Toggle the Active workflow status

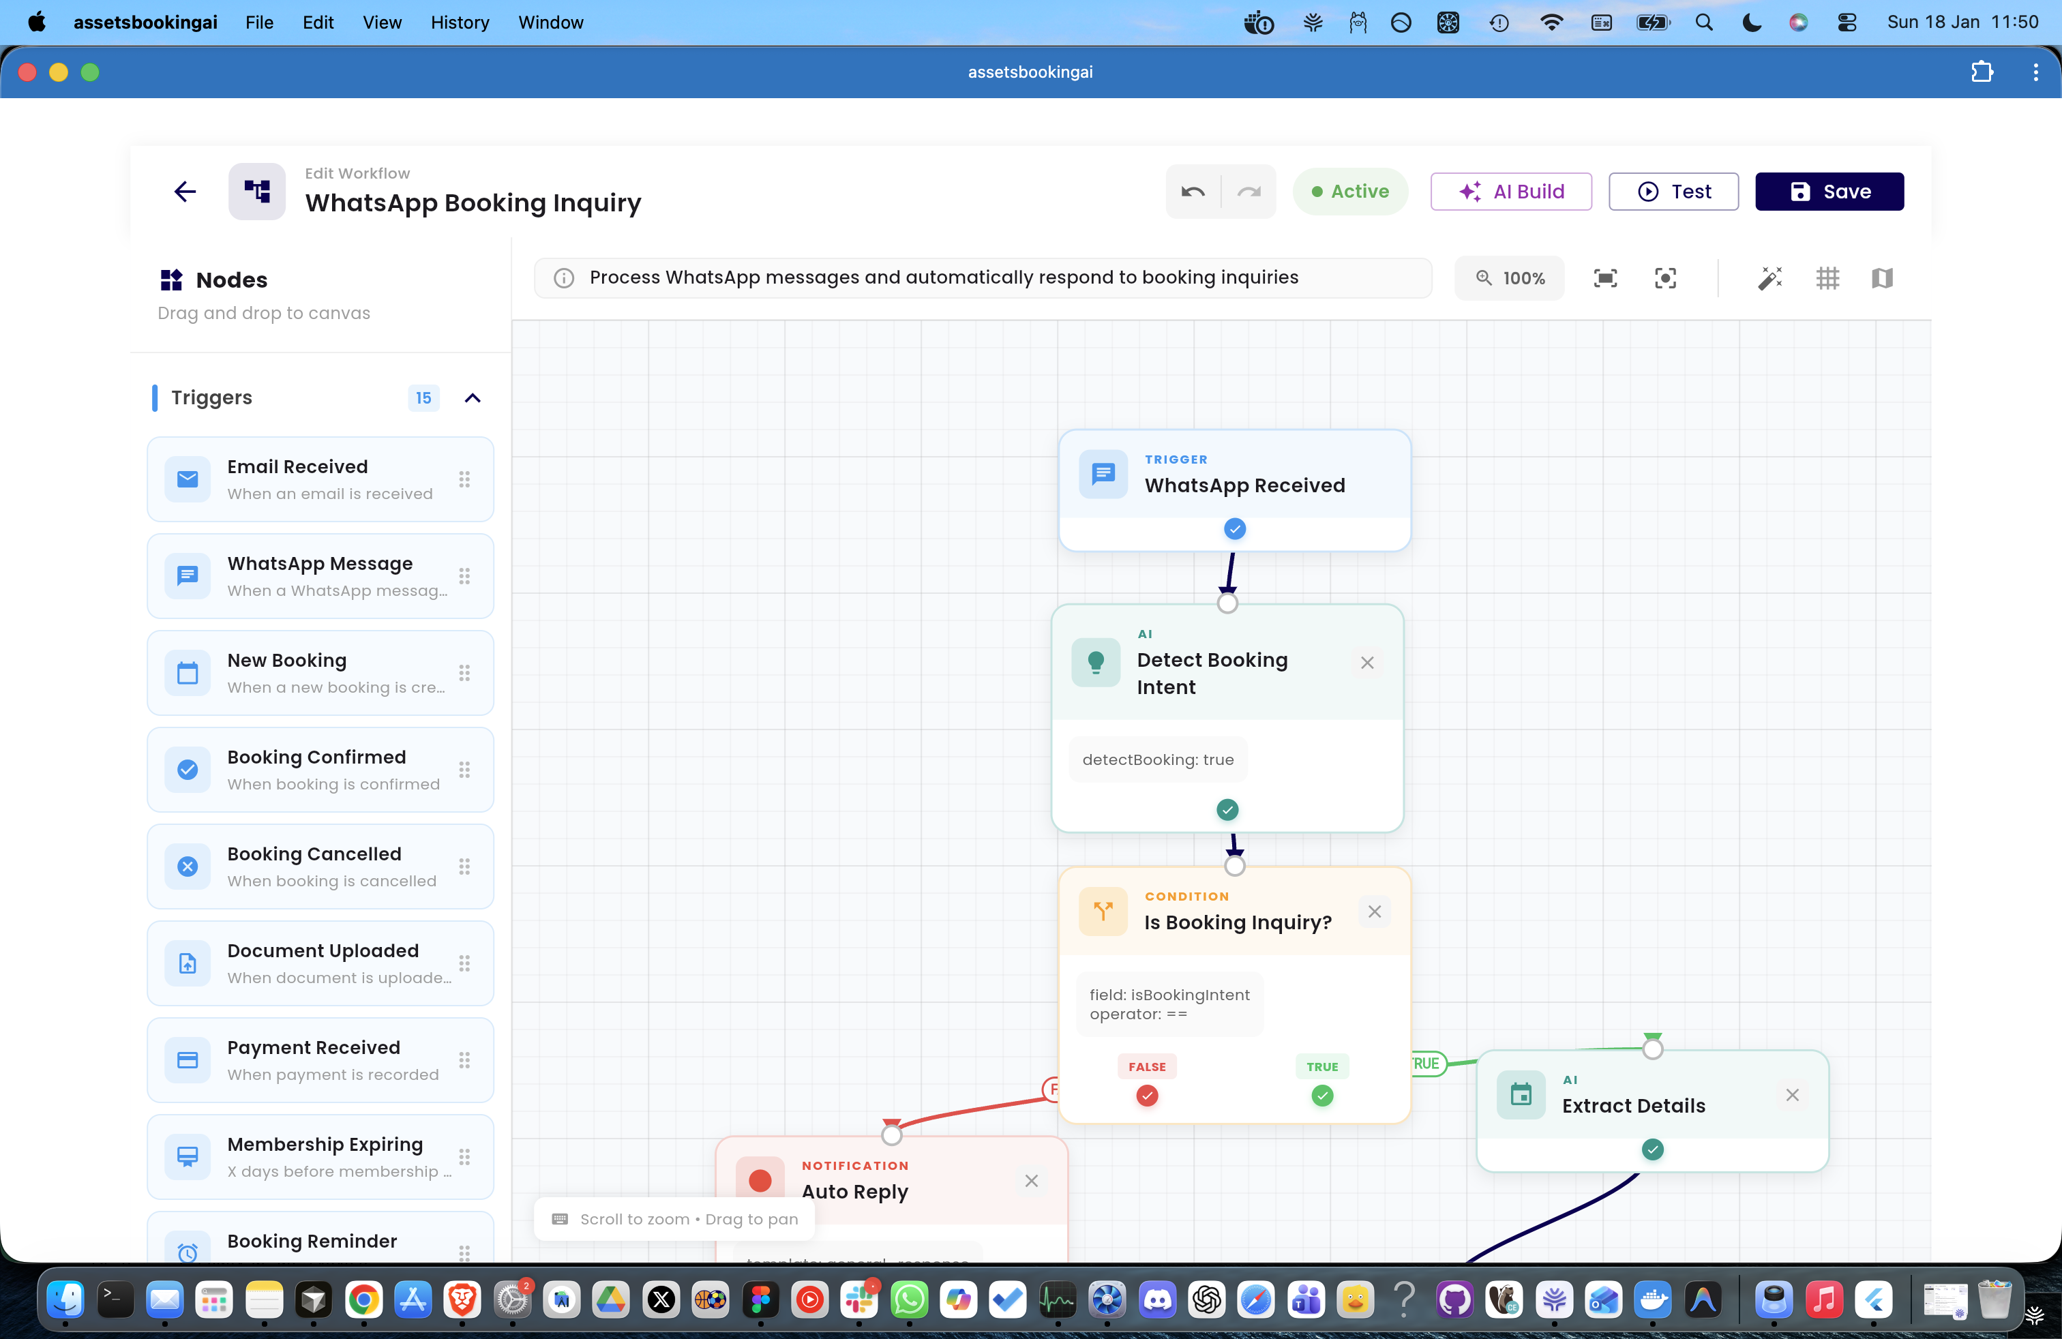pyautogui.click(x=1350, y=192)
